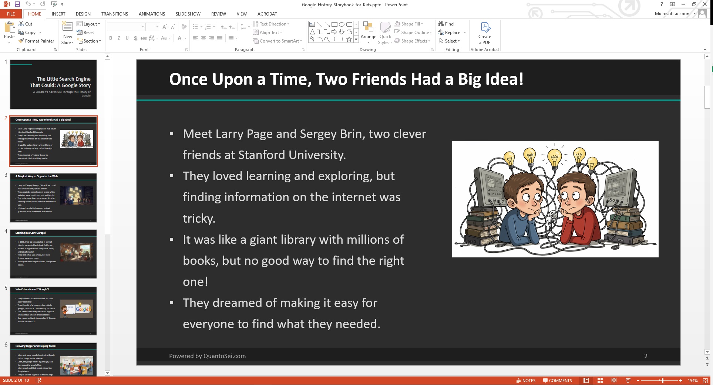Expand the Layout dropdown
713x385 pixels.
tap(88, 24)
